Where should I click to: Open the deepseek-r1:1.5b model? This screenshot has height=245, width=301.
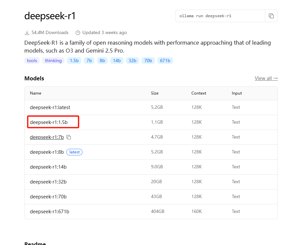(49, 122)
